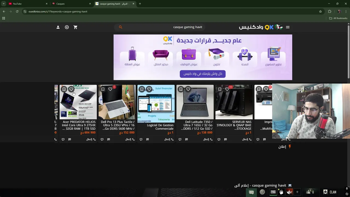Open the CLAN button in bottom overlay

tap(329, 192)
